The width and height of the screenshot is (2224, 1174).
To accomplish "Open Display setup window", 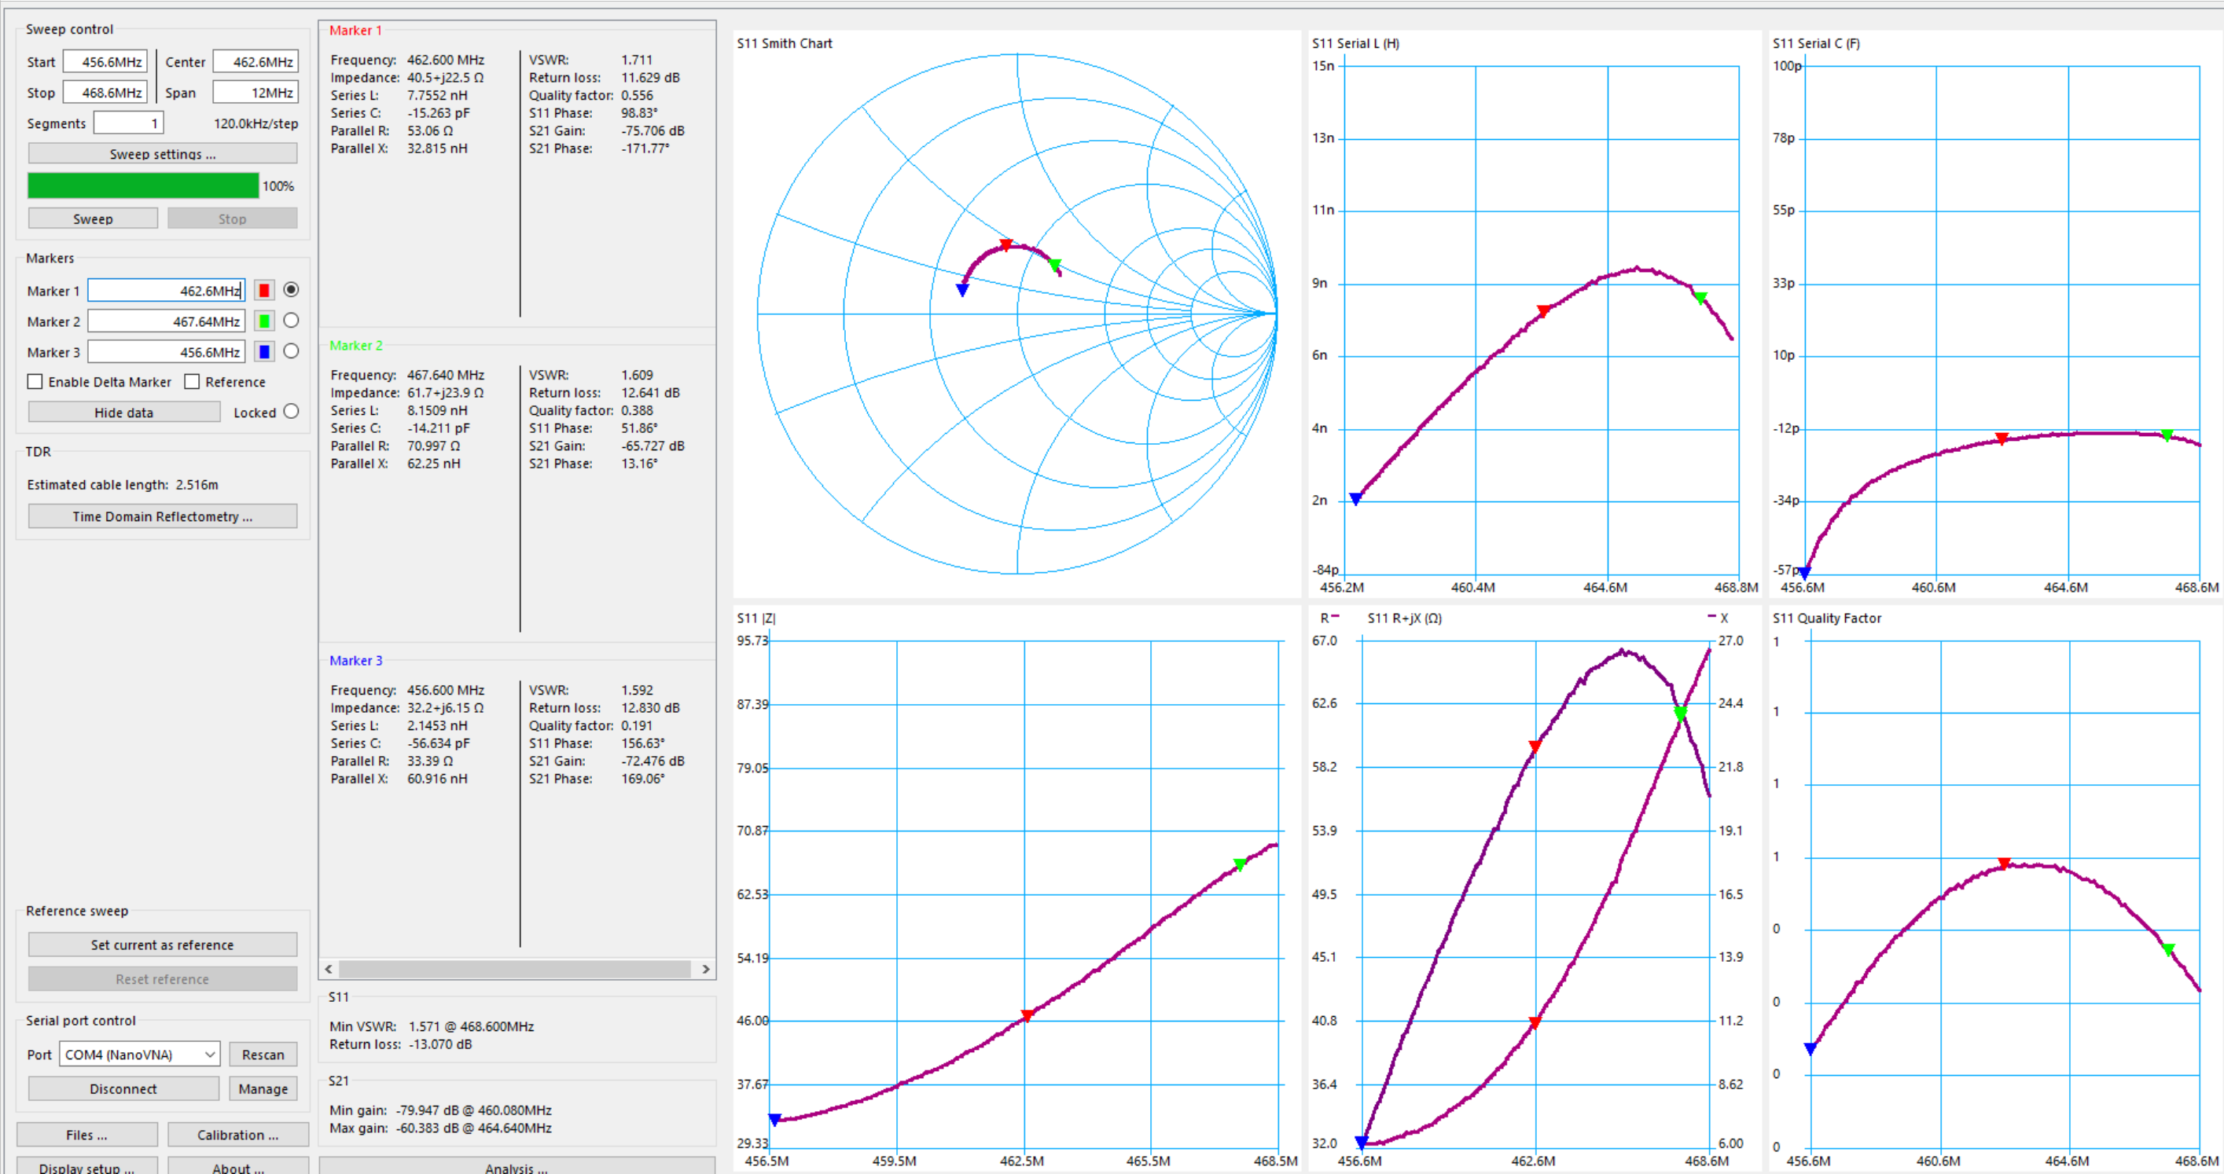I will [x=87, y=1166].
